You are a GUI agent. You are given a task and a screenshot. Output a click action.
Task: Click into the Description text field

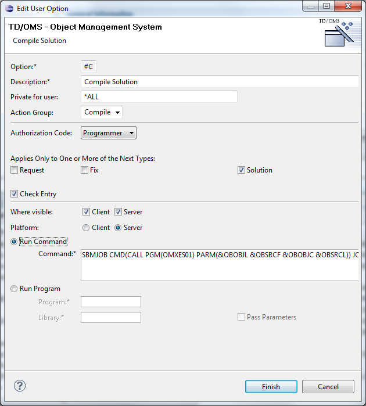(220, 82)
